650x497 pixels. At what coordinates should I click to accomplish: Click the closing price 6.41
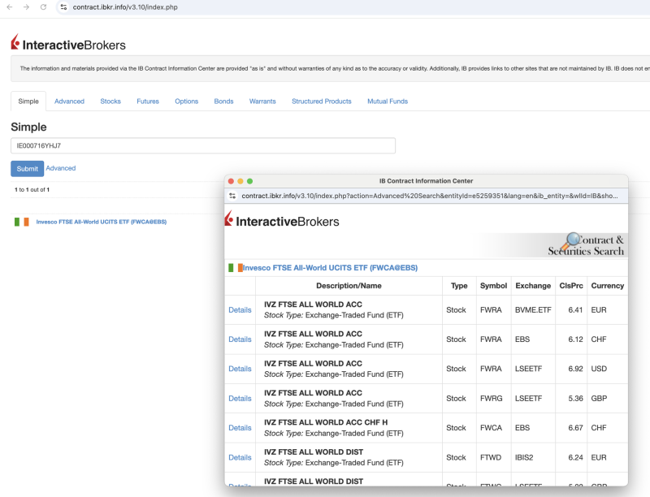click(x=575, y=309)
